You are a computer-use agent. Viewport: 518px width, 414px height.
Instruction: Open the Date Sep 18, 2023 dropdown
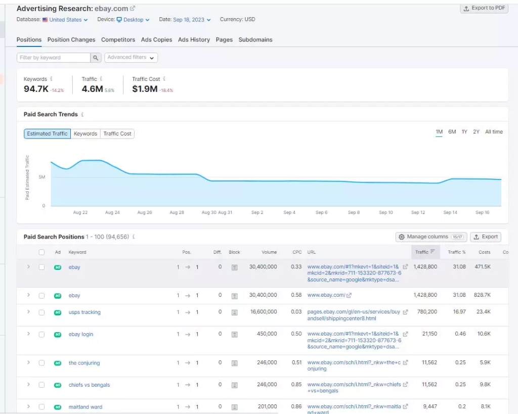coord(192,20)
